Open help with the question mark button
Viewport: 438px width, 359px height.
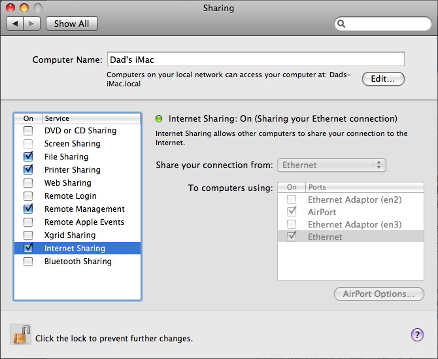[417, 334]
